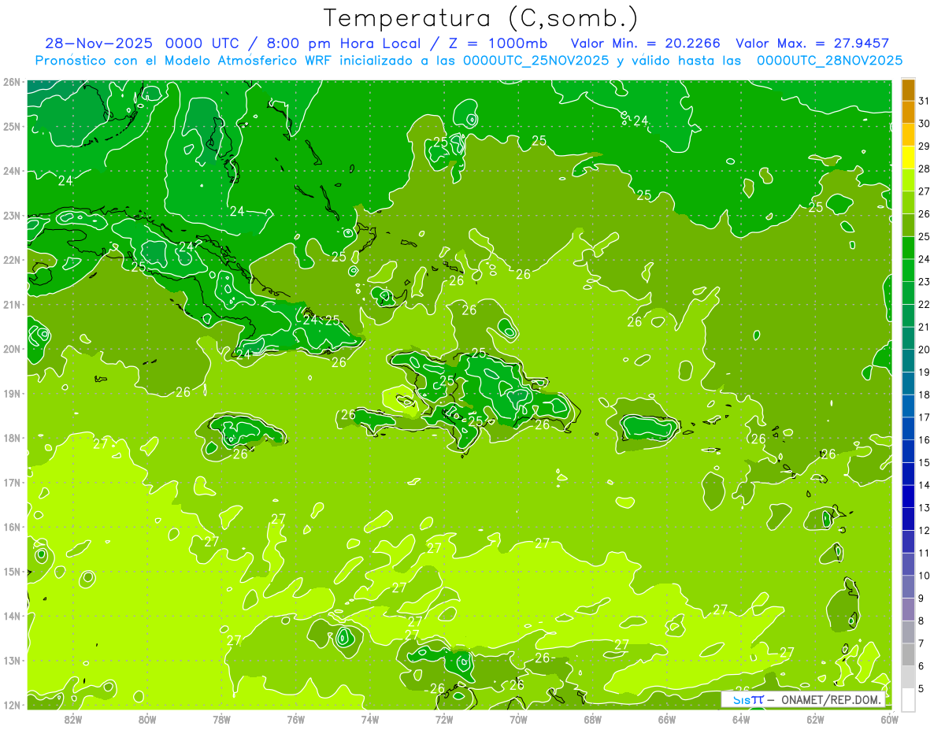
Task: Click longitude axis label 74W
Action: click(369, 719)
